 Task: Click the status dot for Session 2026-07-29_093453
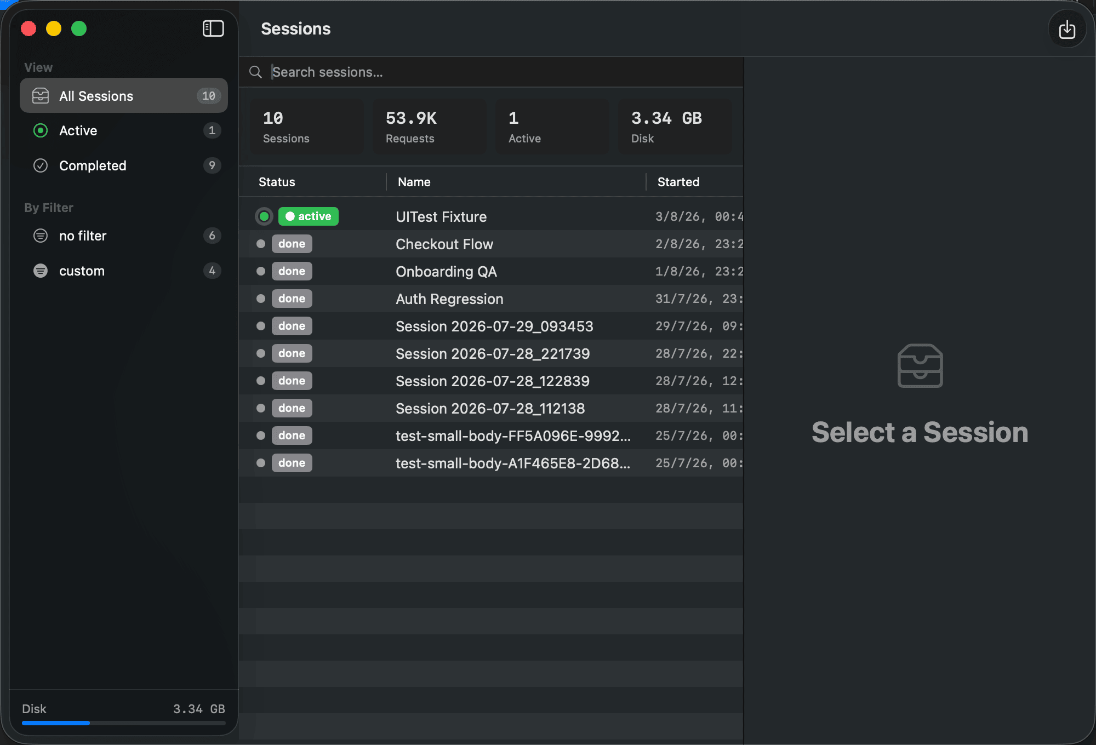261,326
